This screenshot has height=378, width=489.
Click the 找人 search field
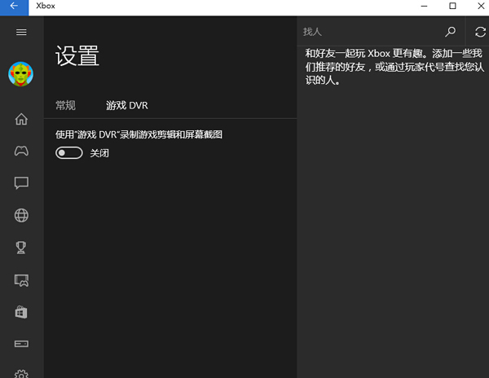[367, 32]
